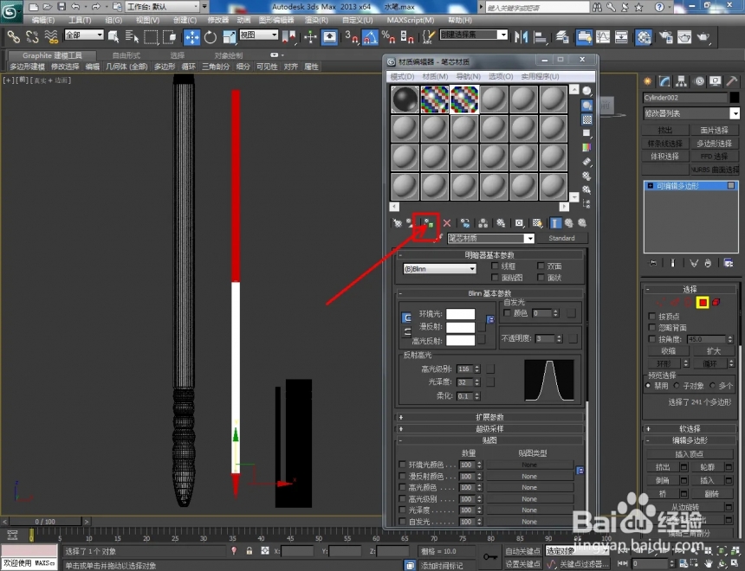Screen dimensions: 745x571
Task: Open the 全部 selection filter dropdown
Action: [84, 35]
